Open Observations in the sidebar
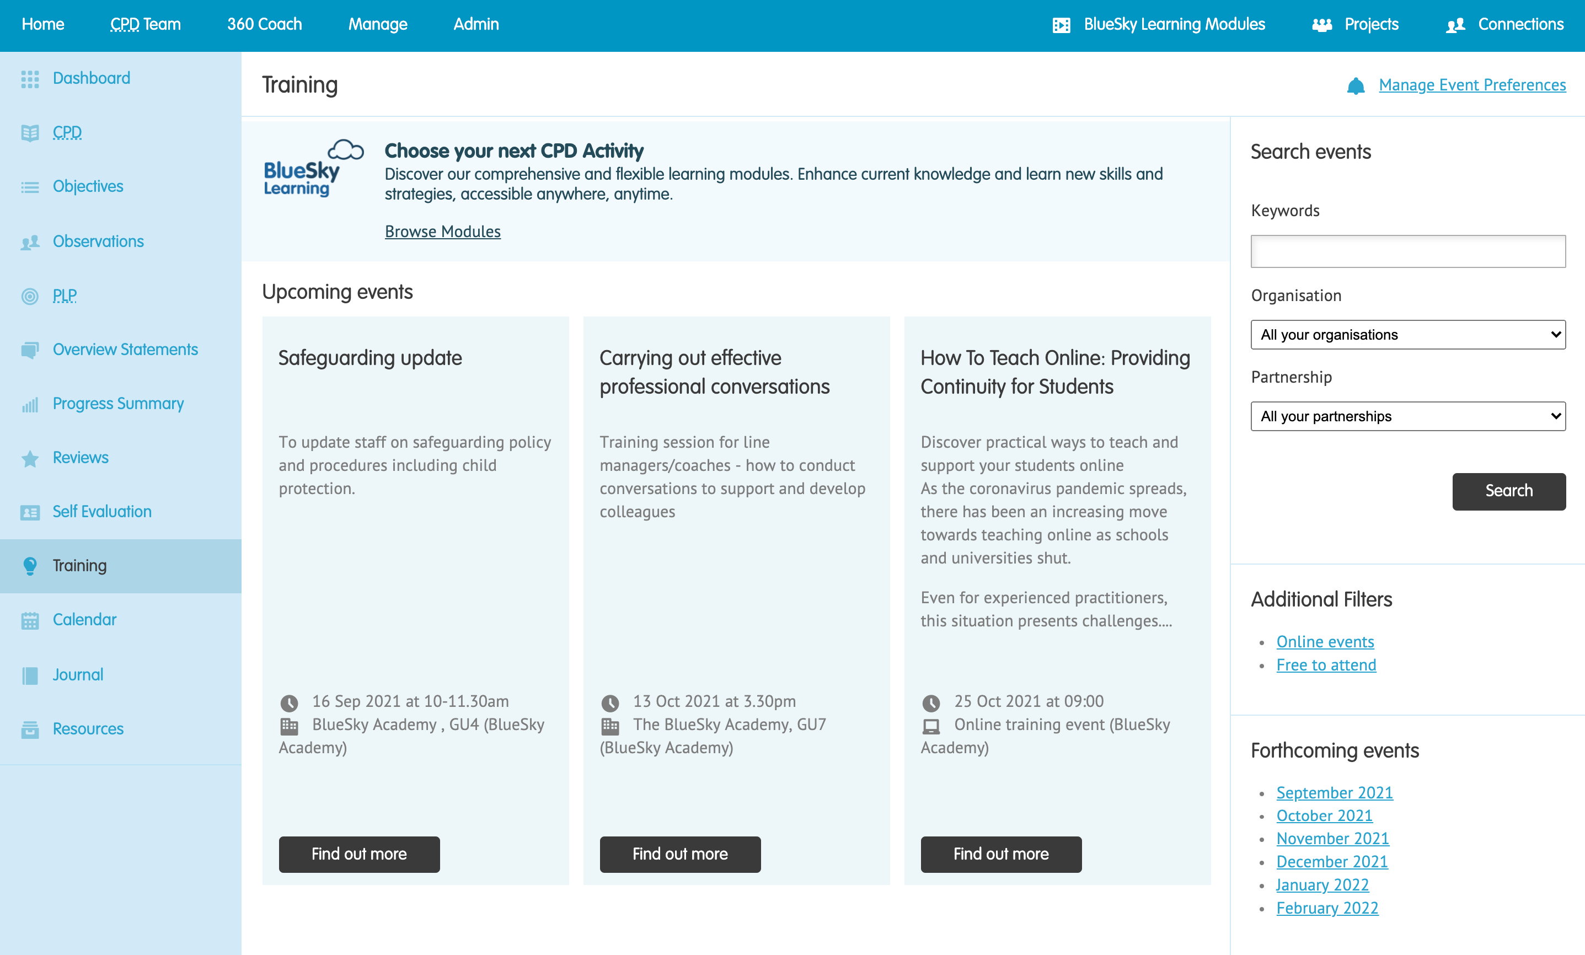The width and height of the screenshot is (1585, 955). tap(98, 241)
